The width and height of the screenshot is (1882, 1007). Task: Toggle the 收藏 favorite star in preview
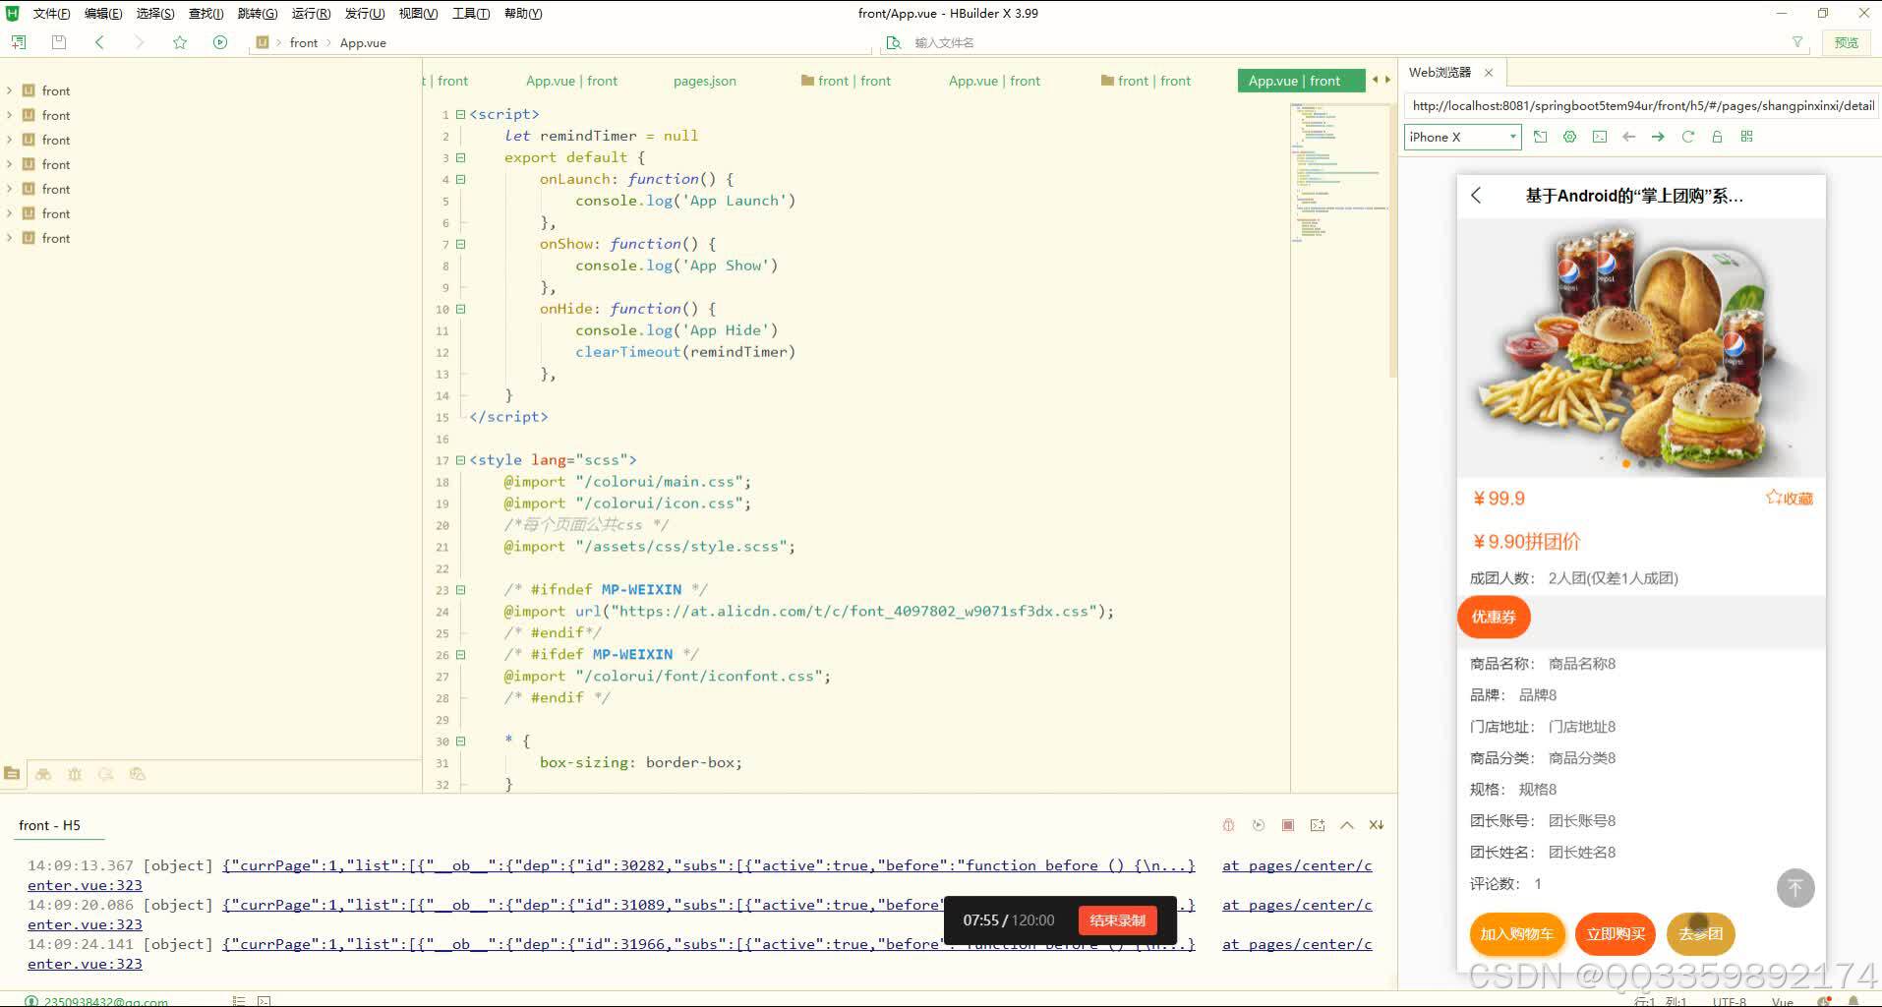pos(1789,498)
